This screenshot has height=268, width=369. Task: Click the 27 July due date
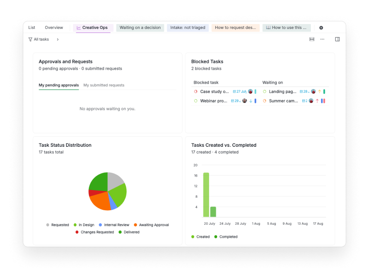(240, 91)
